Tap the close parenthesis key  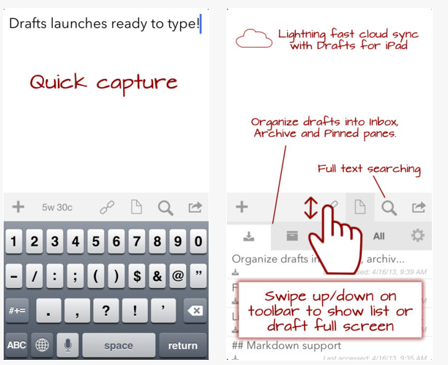coord(116,276)
